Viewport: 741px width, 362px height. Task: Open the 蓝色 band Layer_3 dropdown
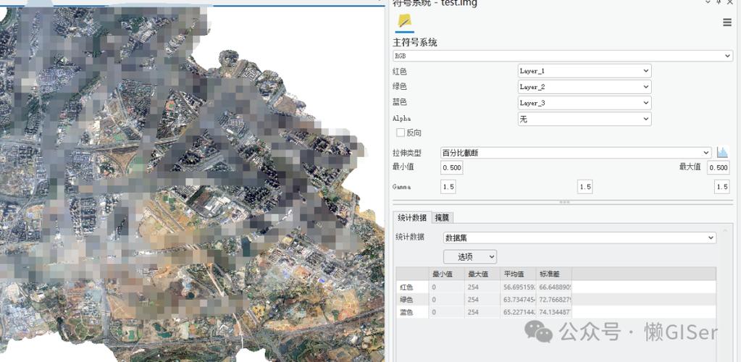click(x=585, y=103)
